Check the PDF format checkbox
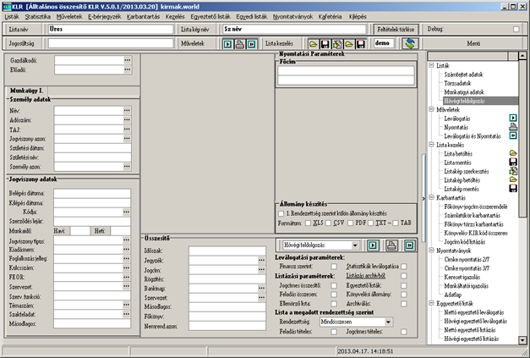Image resolution: width=530 pixels, height=358 pixels. point(350,223)
